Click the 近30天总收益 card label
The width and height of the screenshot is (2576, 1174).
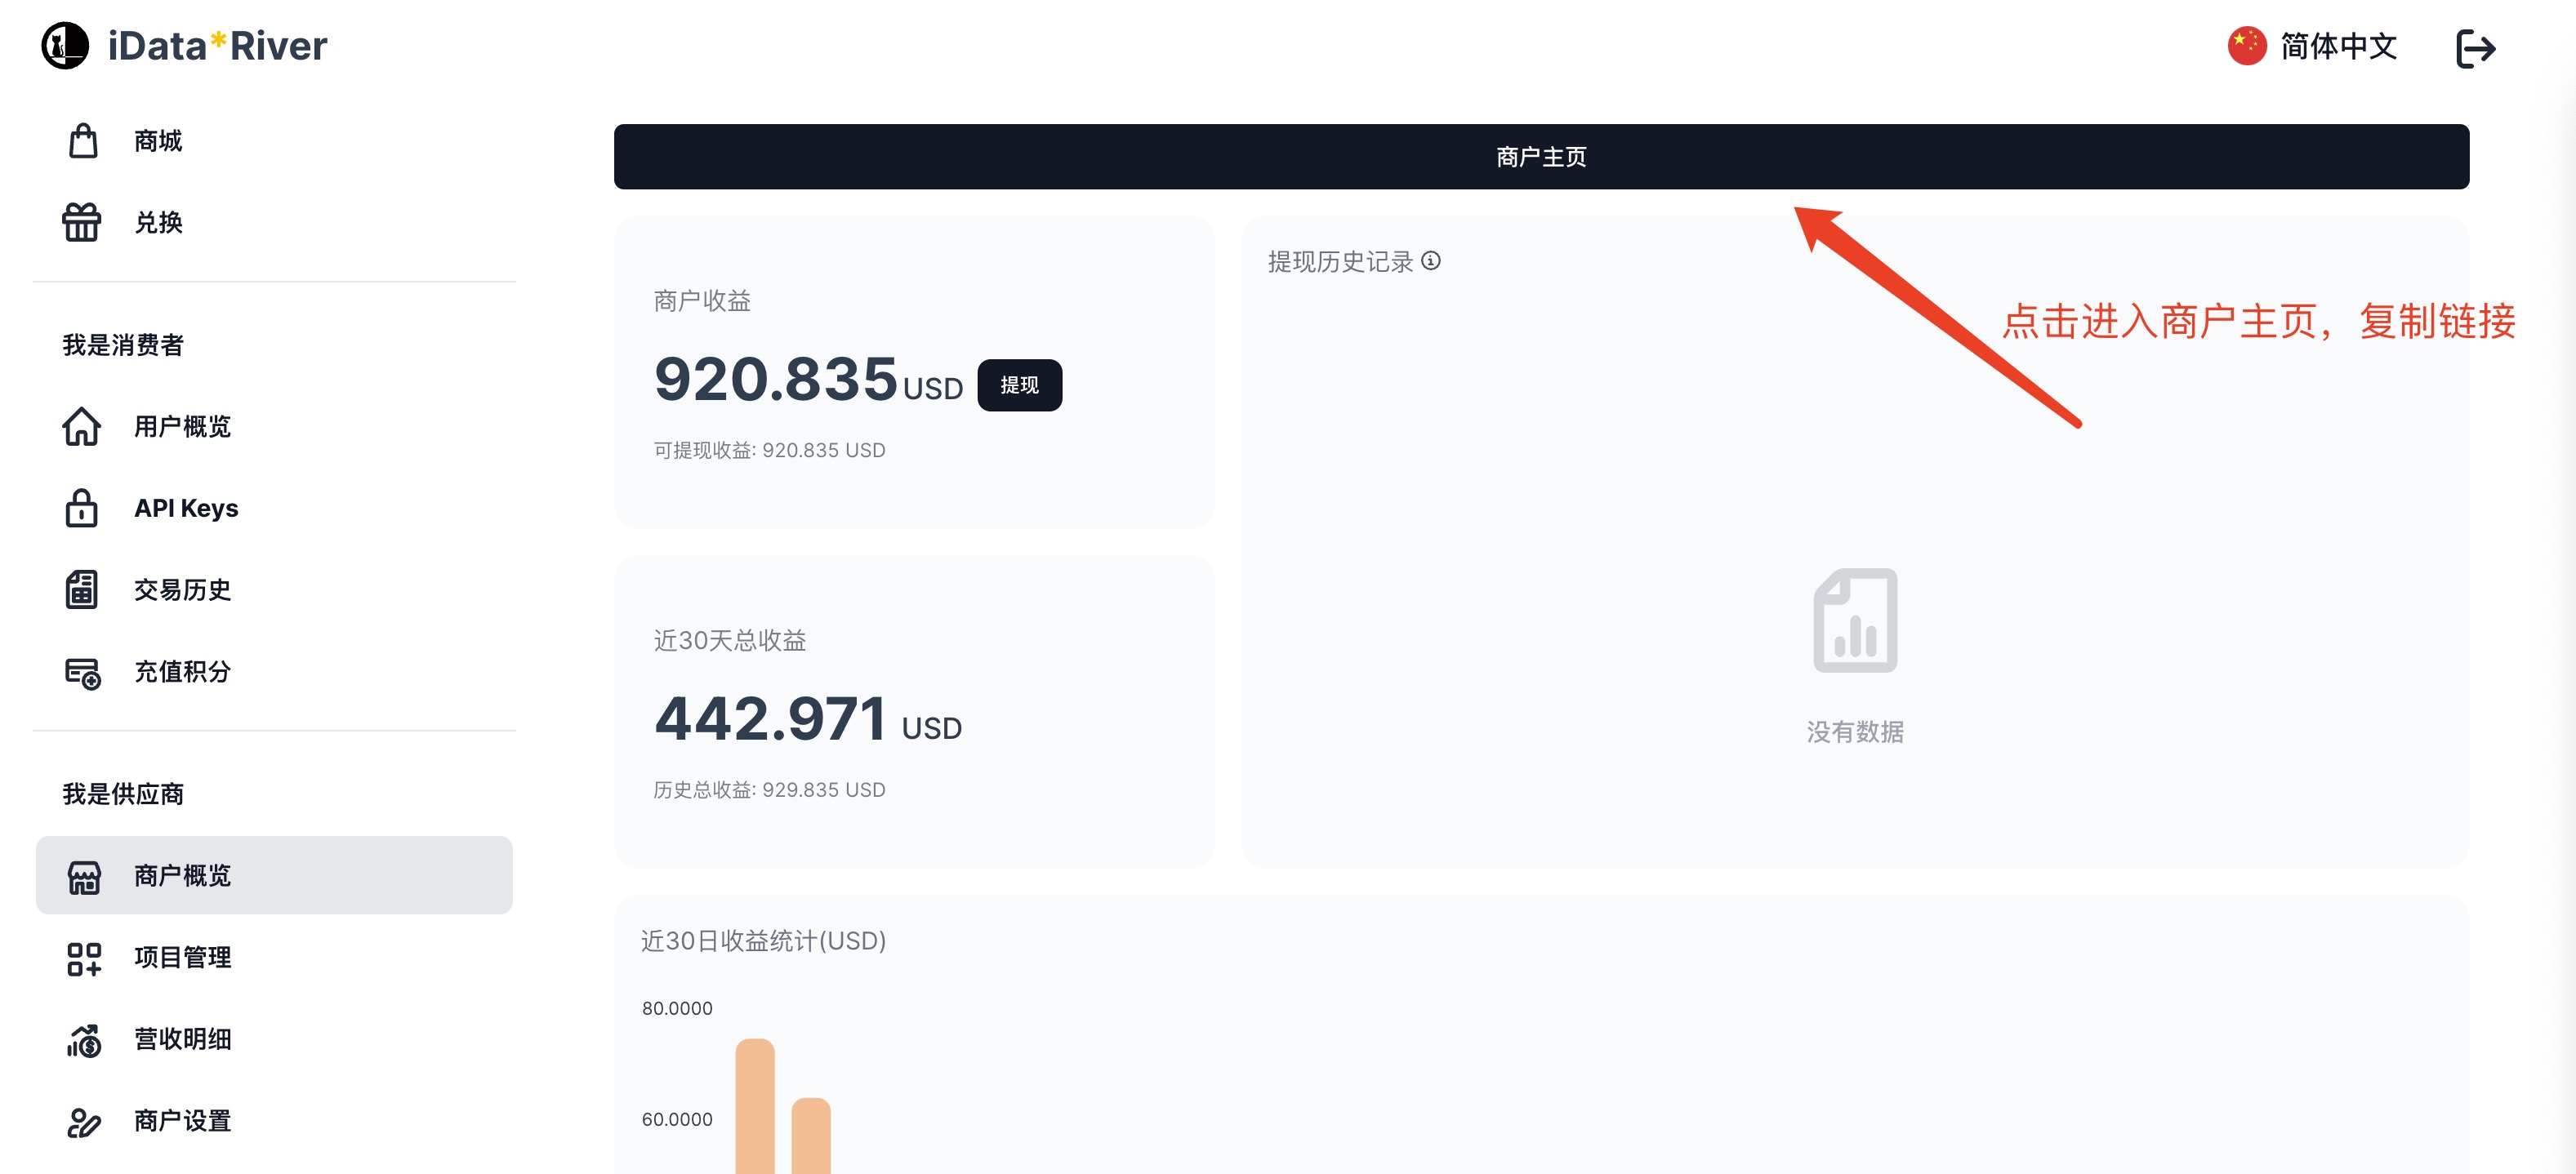point(730,641)
